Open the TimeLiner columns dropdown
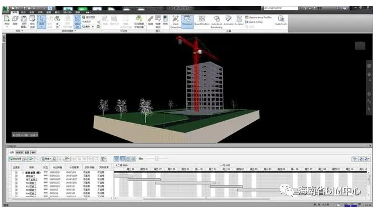This screenshot has width=377, height=210. click(104, 159)
